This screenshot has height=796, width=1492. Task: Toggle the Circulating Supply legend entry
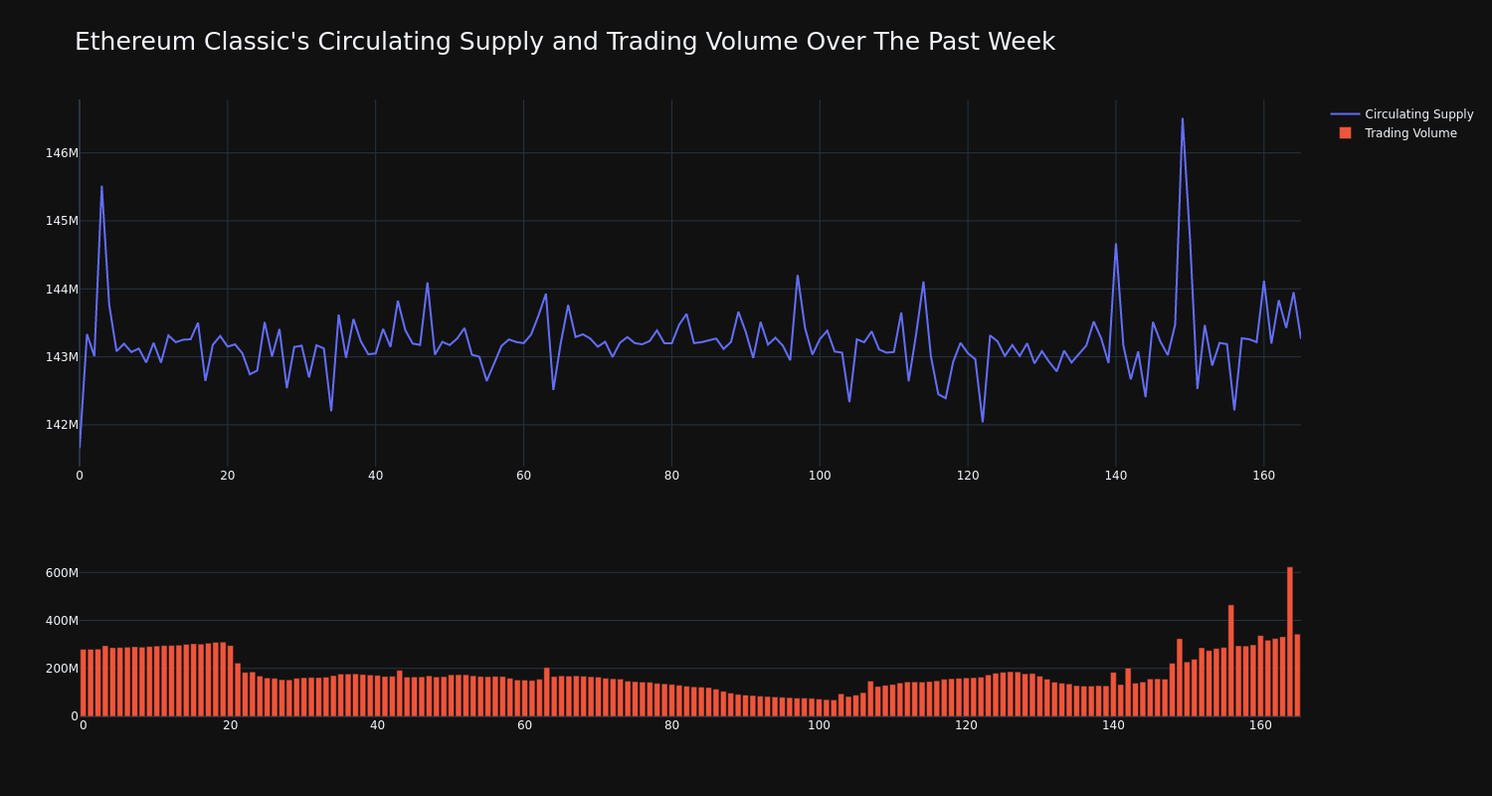1401,114
